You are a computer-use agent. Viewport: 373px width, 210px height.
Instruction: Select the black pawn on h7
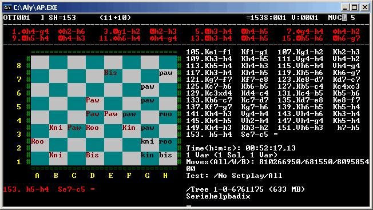(x=165, y=73)
